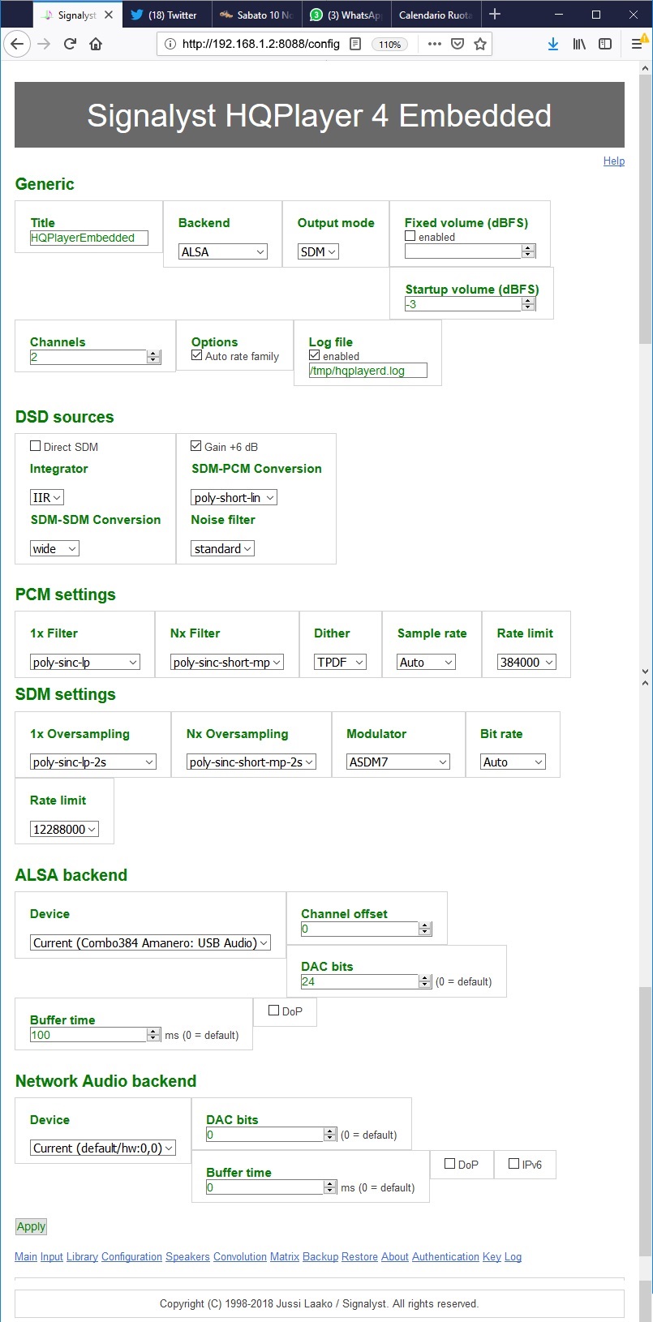653x1322 pixels.
Task: Switch to the WhatsApp browser tab
Action: [x=346, y=15]
